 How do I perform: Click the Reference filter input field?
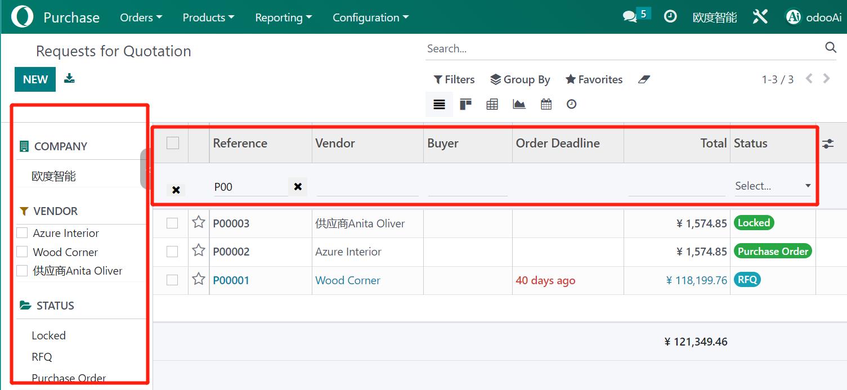(249, 187)
